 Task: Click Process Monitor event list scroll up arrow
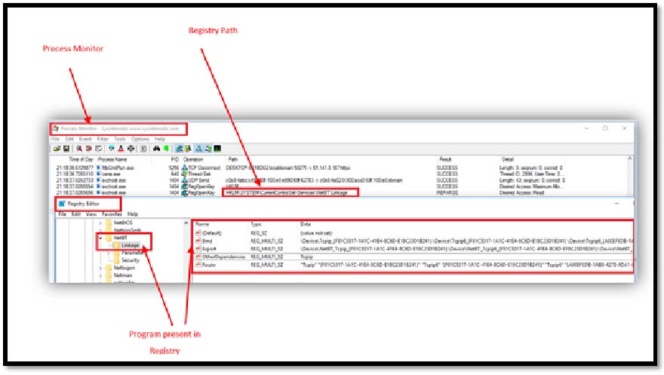point(630,158)
